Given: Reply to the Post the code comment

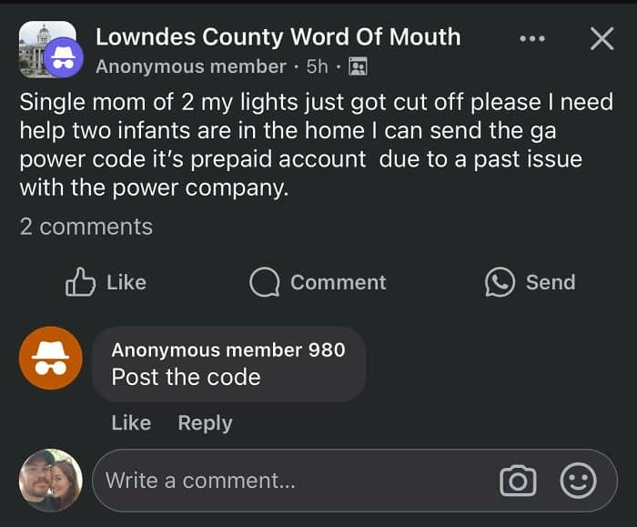Looking at the screenshot, I should coord(205,422).
